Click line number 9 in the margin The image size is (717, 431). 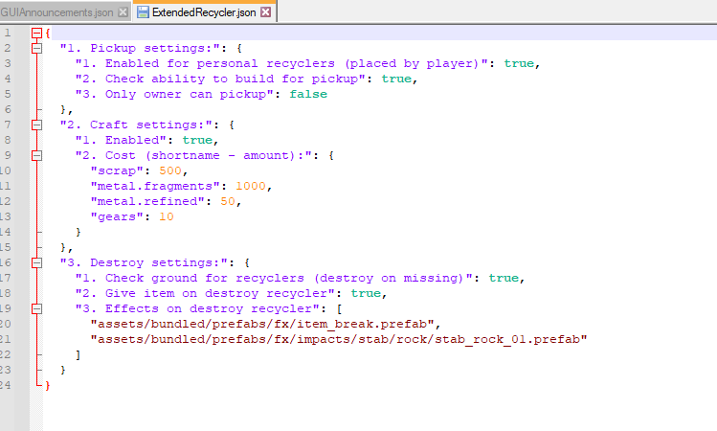click(x=8, y=155)
